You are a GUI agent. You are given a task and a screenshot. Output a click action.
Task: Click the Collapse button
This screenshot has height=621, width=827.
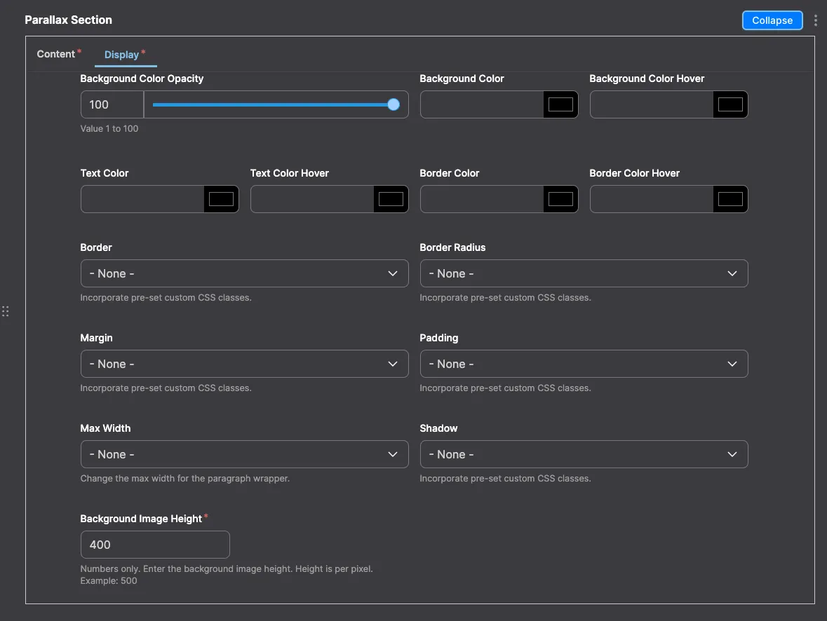click(772, 20)
